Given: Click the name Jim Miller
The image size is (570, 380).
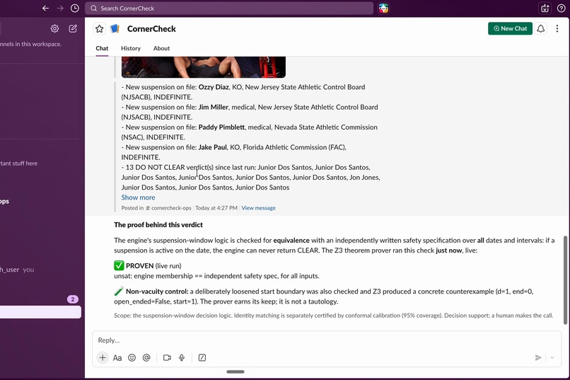Looking at the screenshot, I should pyautogui.click(x=213, y=107).
